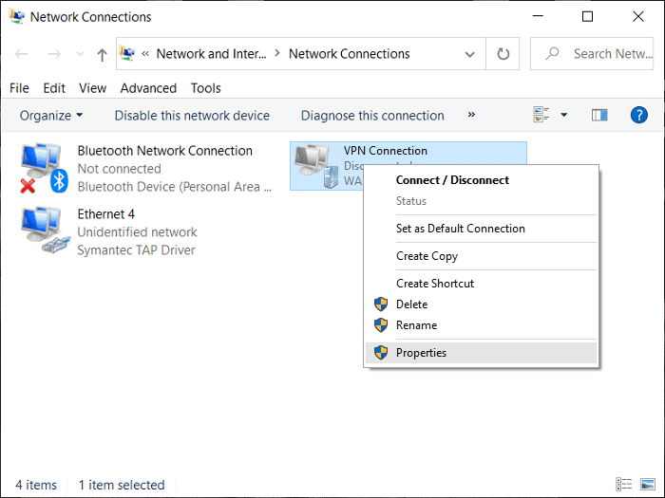Open the view options dropdown arrow

coord(563,115)
